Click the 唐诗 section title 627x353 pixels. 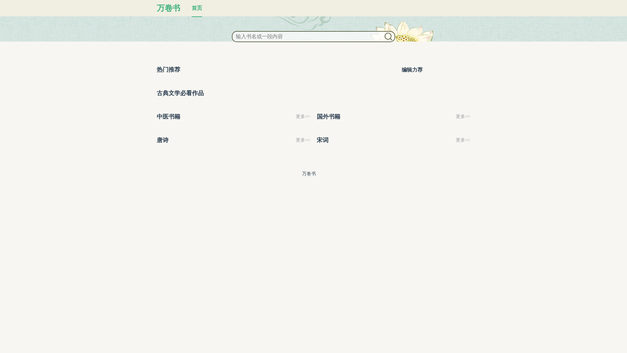click(162, 140)
